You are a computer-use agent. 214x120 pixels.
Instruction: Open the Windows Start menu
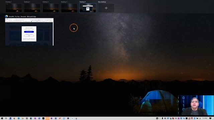2,118
